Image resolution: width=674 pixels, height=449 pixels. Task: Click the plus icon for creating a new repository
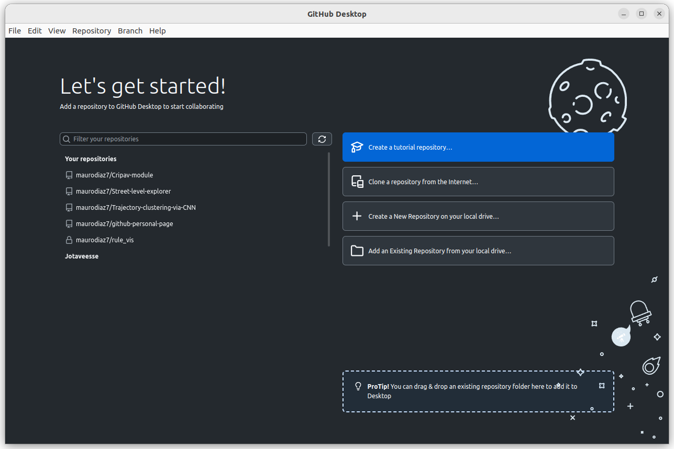pos(357,216)
